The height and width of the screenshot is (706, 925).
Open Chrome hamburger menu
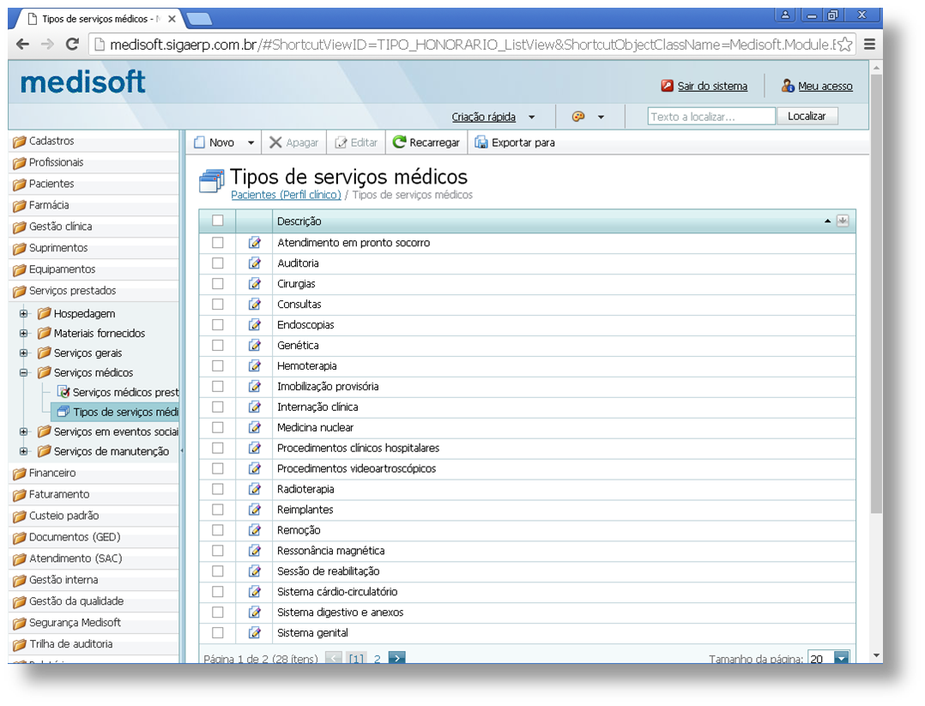pyautogui.click(x=869, y=45)
